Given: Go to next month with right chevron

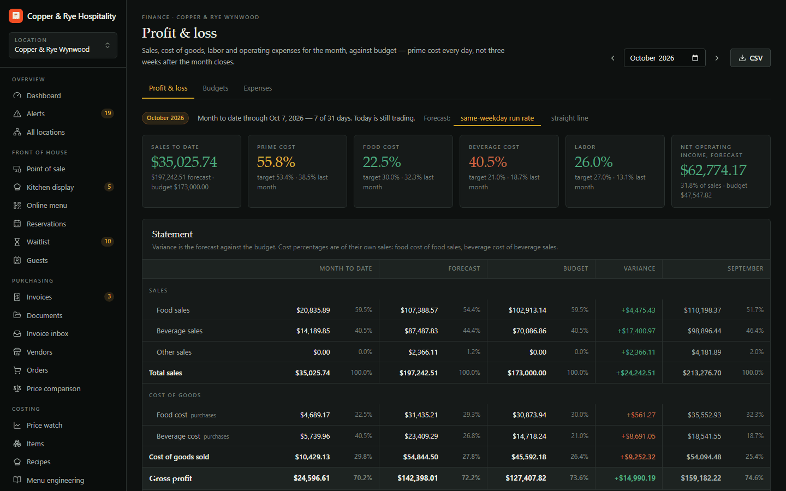Looking at the screenshot, I should tap(717, 58).
